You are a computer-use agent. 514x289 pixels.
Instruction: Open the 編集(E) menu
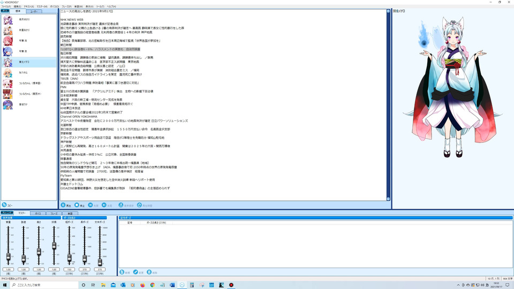click(x=17, y=6)
